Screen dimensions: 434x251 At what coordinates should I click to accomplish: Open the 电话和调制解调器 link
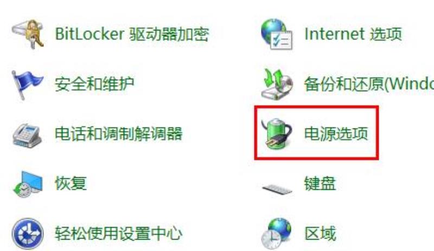[x=119, y=134]
